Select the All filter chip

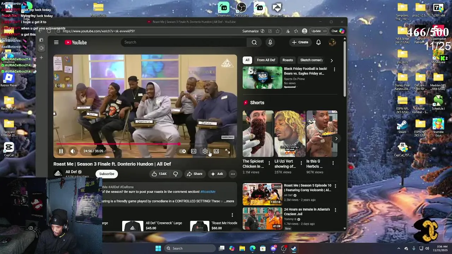point(248,60)
